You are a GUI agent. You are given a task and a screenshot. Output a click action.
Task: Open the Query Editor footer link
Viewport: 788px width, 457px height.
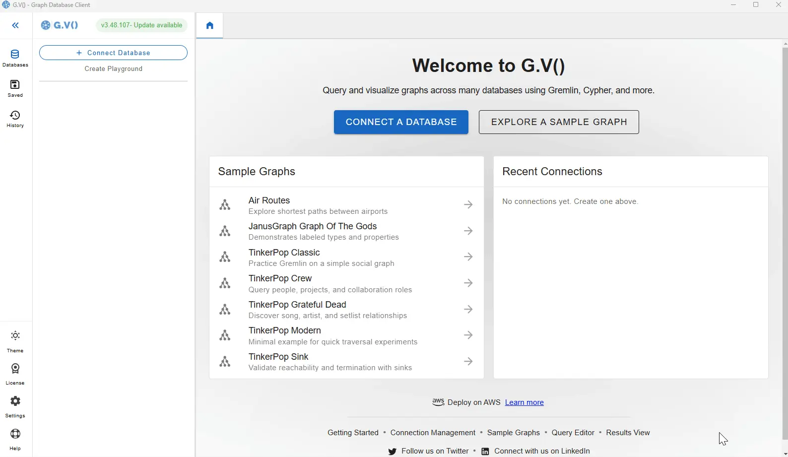coord(573,433)
